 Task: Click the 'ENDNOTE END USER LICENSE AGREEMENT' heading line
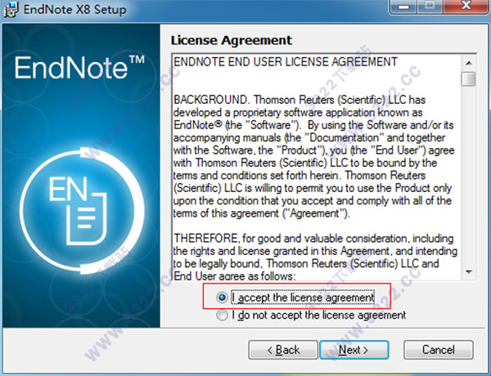(286, 62)
